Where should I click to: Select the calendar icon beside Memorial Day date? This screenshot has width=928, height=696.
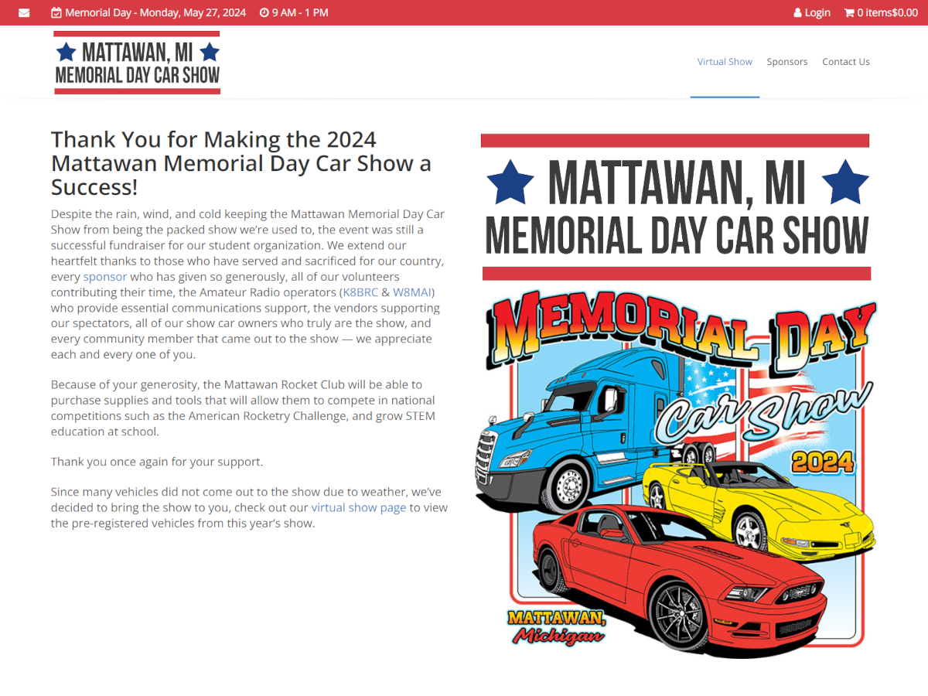[55, 12]
